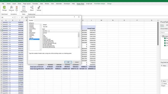The width and height of the screenshot is (168, 94).
Task: Click the Type format code input field
Action: [x=61, y=31]
